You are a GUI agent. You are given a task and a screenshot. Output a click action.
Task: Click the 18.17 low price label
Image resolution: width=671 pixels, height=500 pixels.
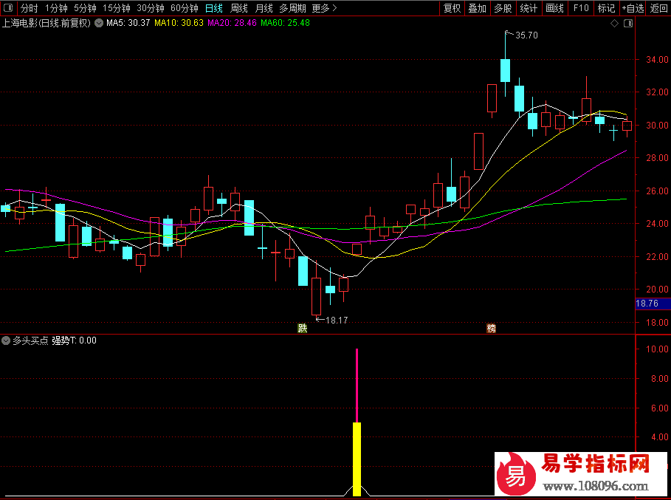(337, 321)
